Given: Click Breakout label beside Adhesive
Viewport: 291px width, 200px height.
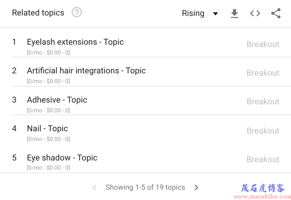Looking at the screenshot, I should click(263, 101).
